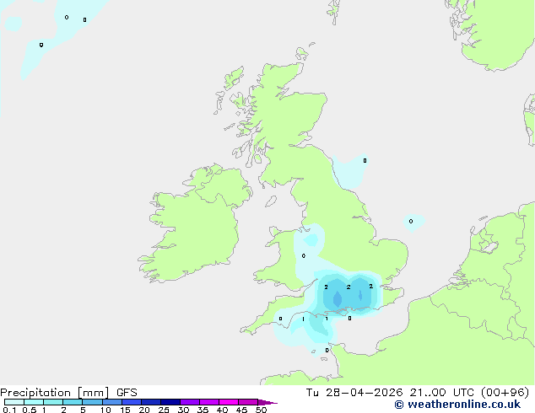Screen dimensions: 535x413
Task: Pick the 0.1 mm legend color swatch
Action: (14, 402)
